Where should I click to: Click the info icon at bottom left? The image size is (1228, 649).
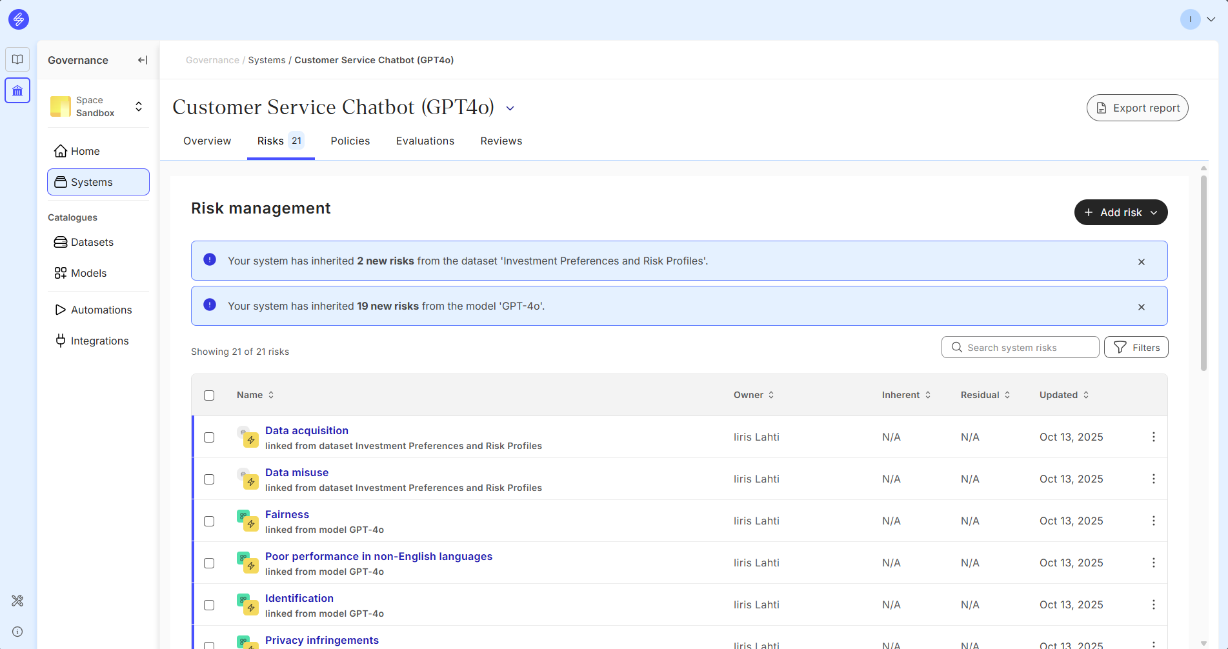point(17,632)
